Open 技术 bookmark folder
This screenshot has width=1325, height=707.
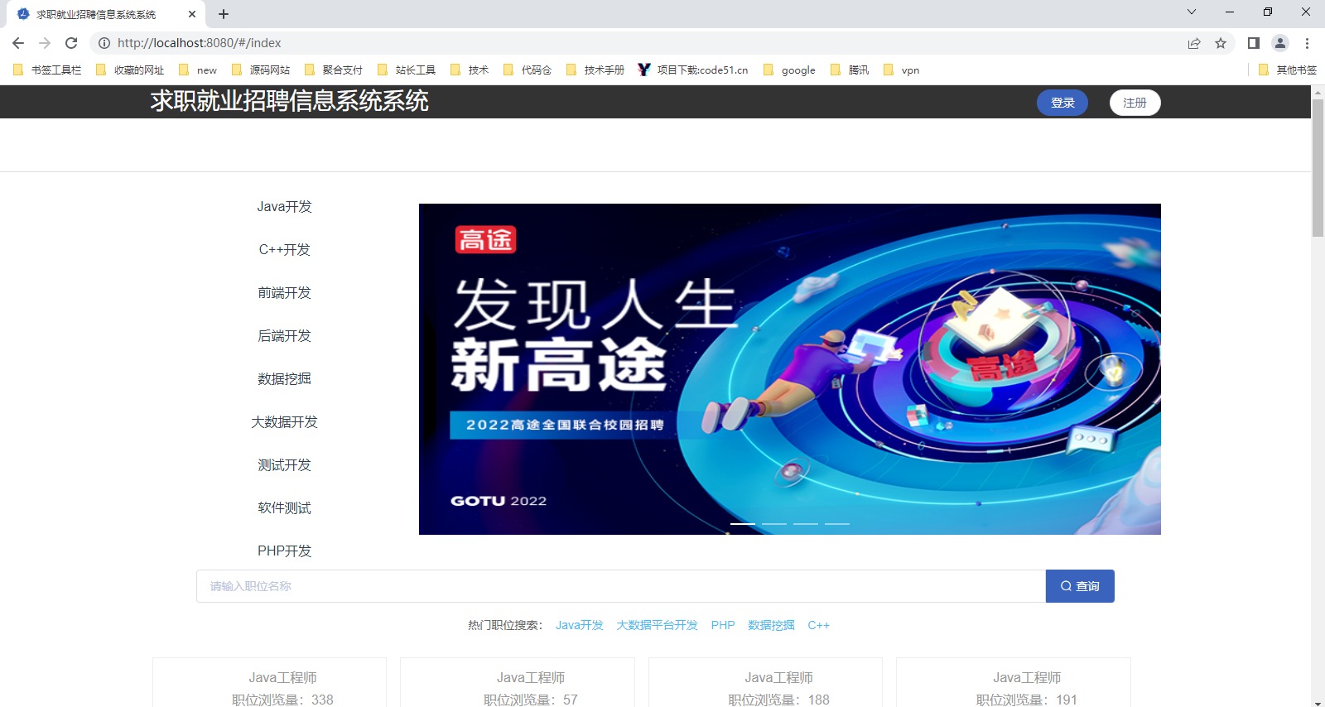(x=470, y=70)
